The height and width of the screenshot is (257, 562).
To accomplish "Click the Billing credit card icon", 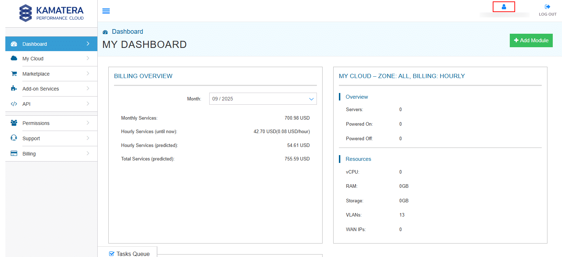I will point(14,153).
